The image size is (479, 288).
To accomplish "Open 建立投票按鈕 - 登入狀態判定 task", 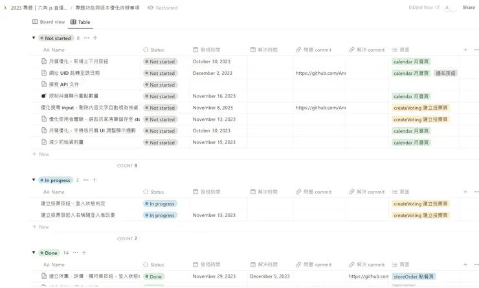I will [x=73, y=203].
